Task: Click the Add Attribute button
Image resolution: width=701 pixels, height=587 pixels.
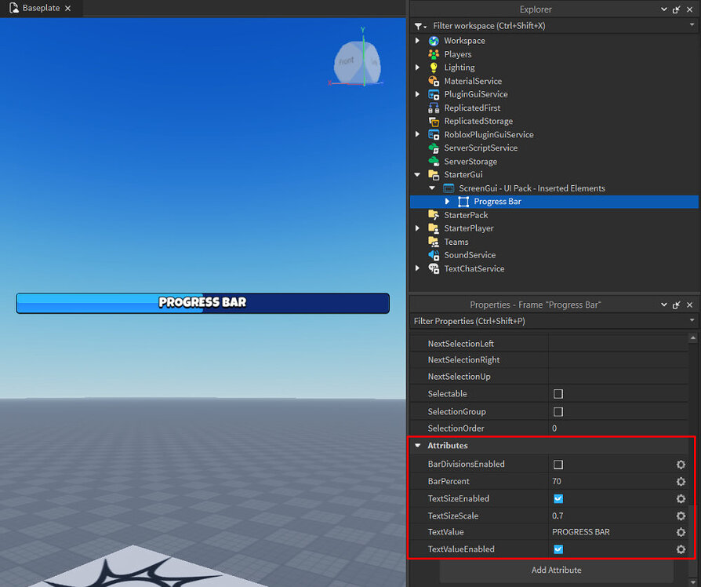Action: click(x=556, y=571)
